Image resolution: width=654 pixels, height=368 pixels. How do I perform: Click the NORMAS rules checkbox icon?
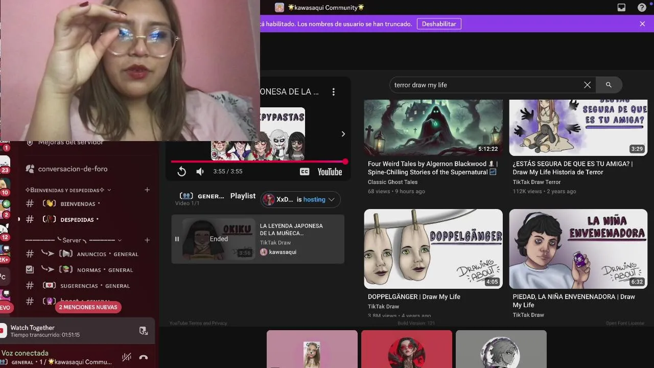(30, 269)
